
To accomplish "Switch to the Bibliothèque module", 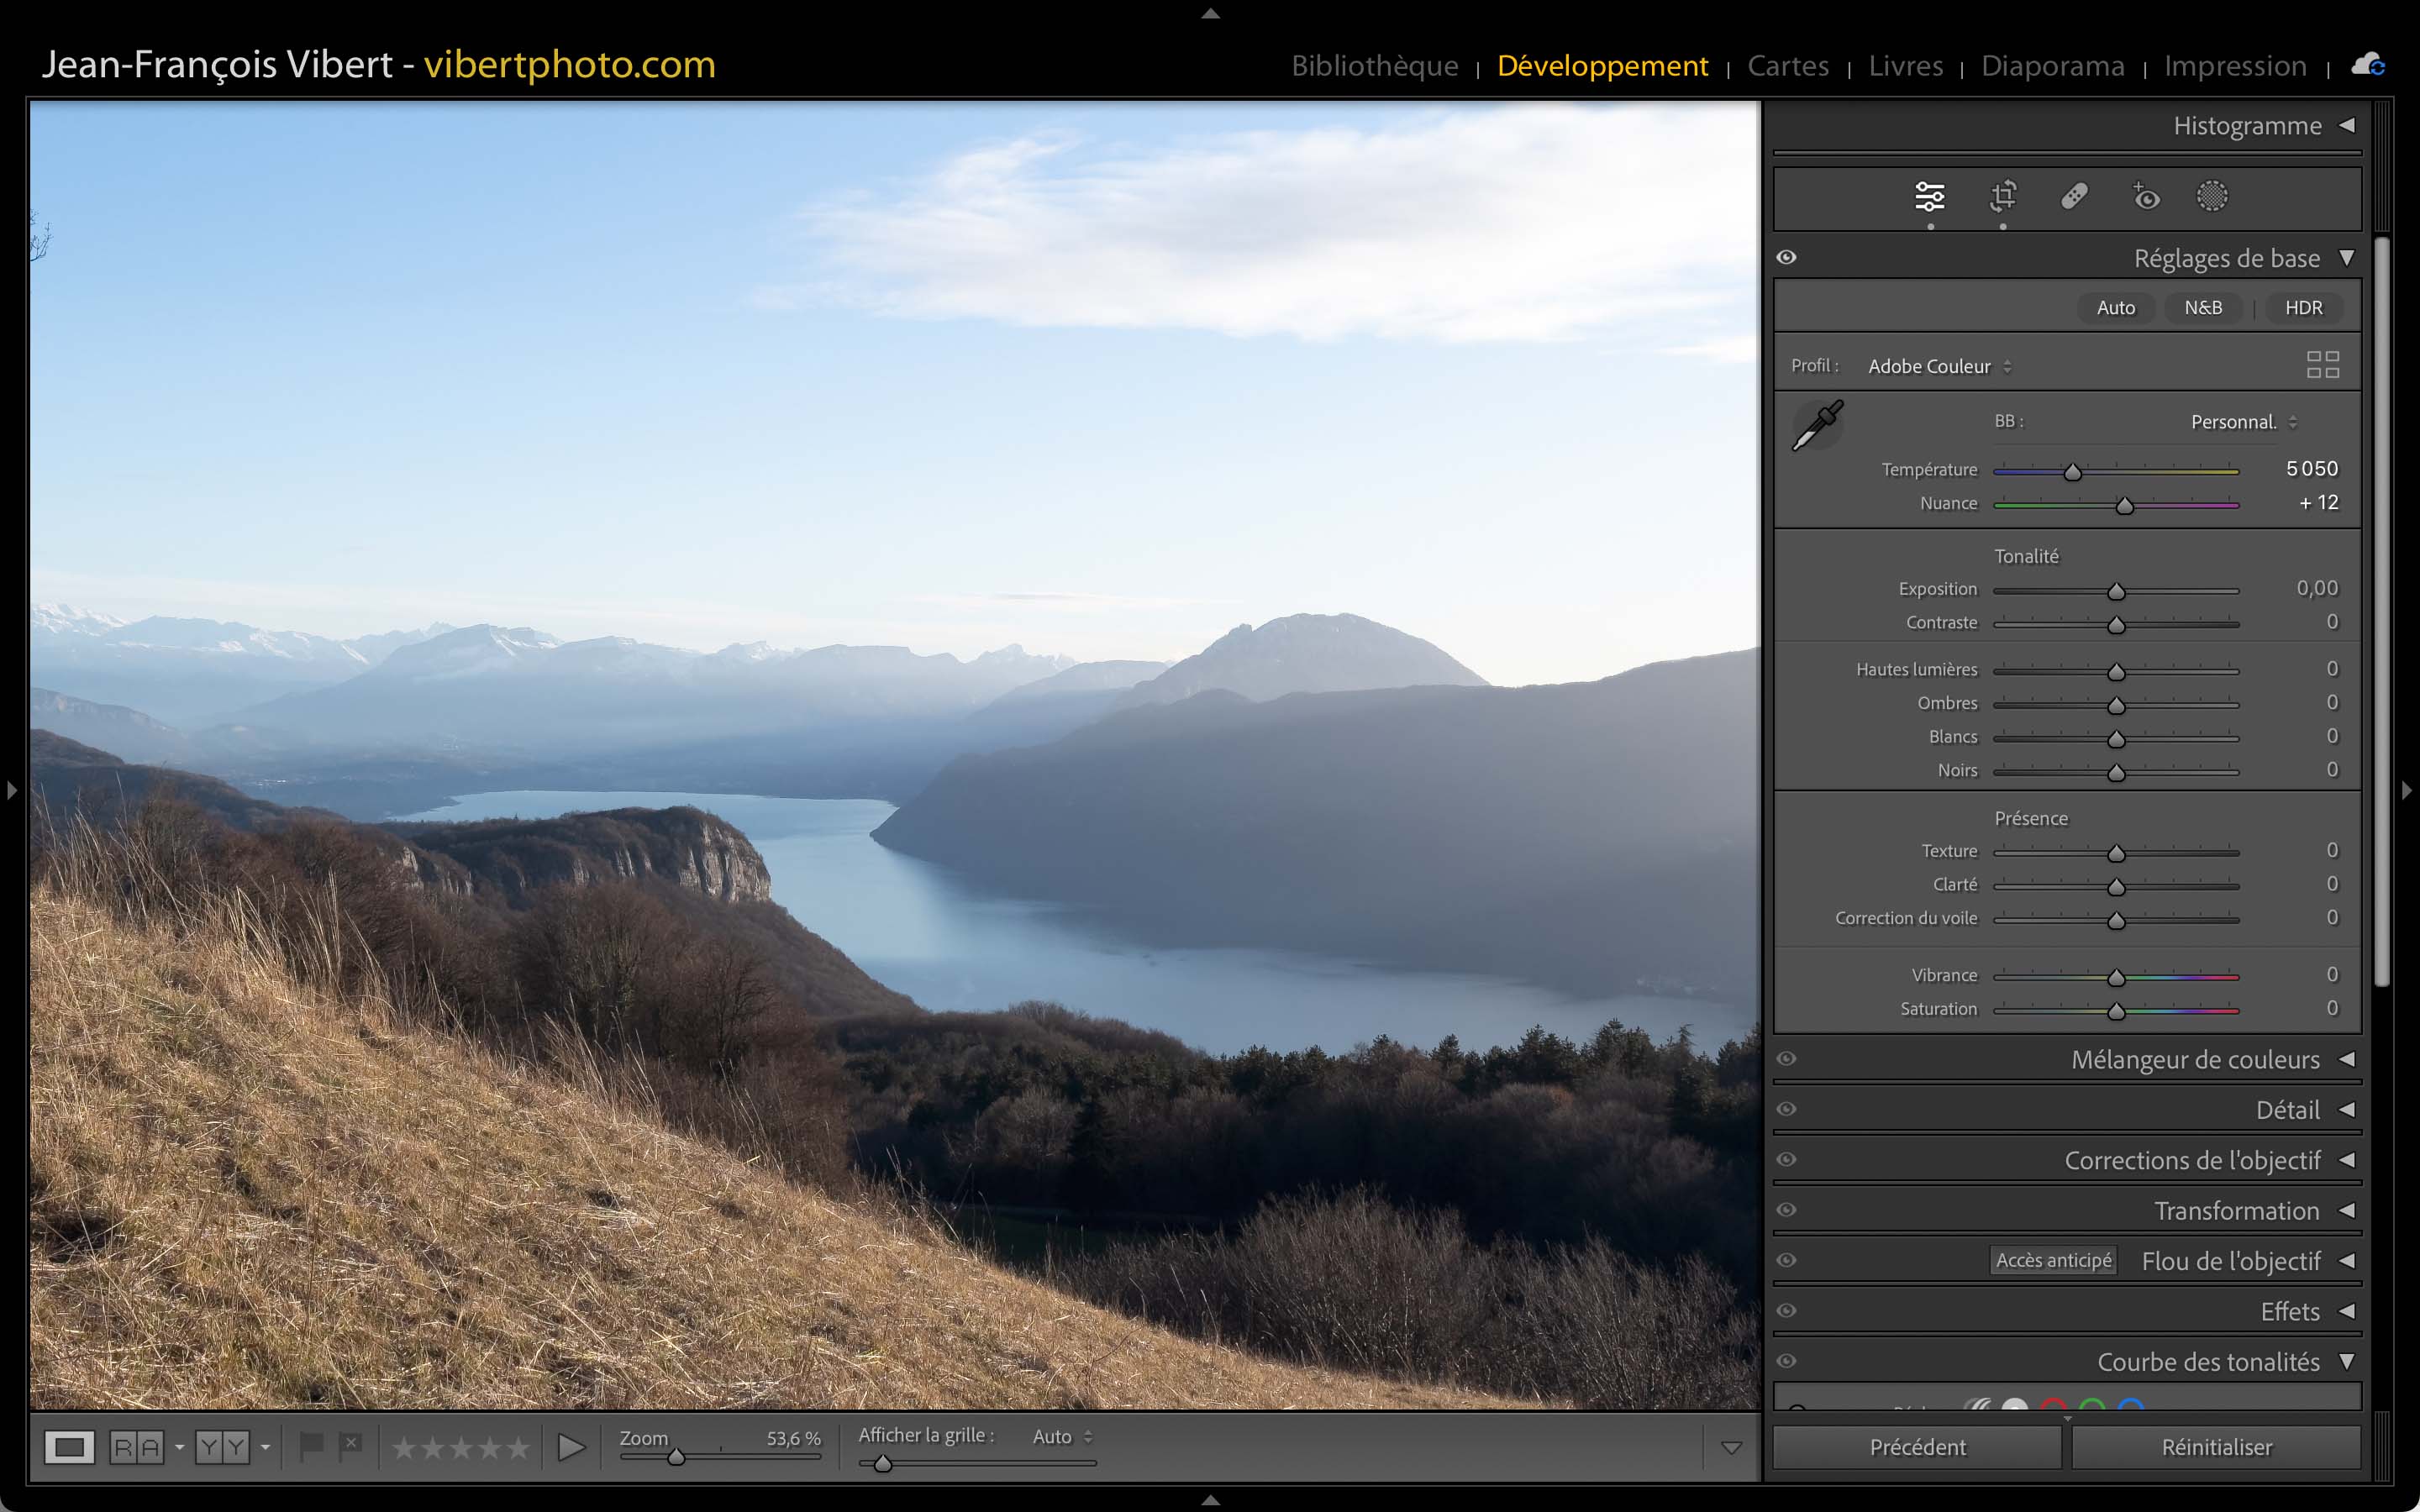I will 1374,66.
